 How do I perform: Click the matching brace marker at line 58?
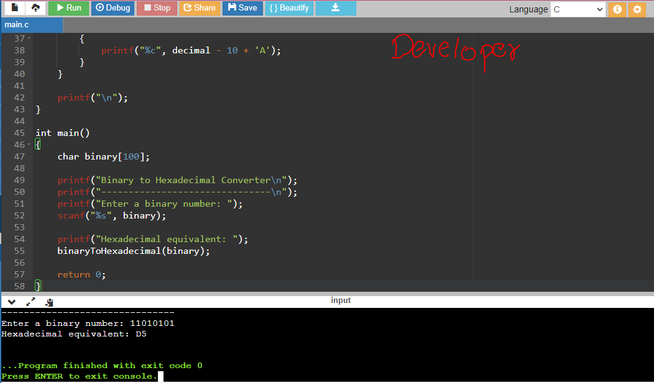pos(38,286)
